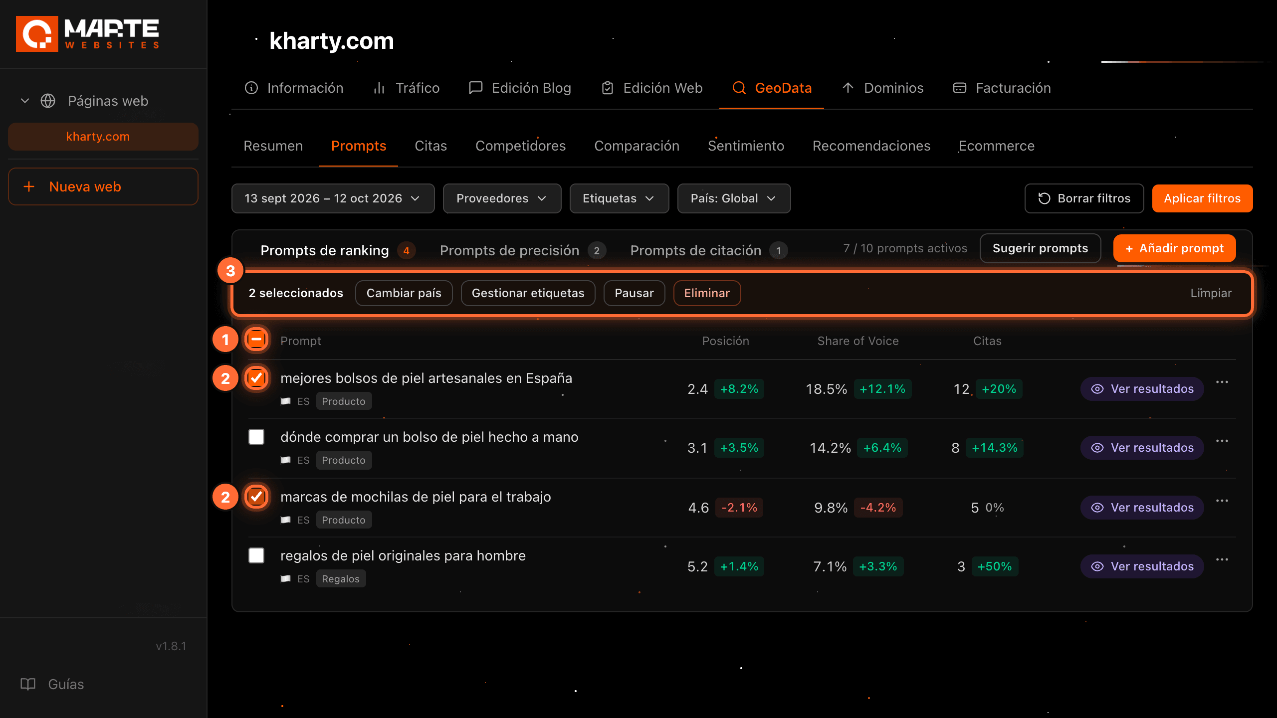Click the Edición Web clipboard icon
Image resolution: width=1277 pixels, height=718 pixels.
[608, 88]
